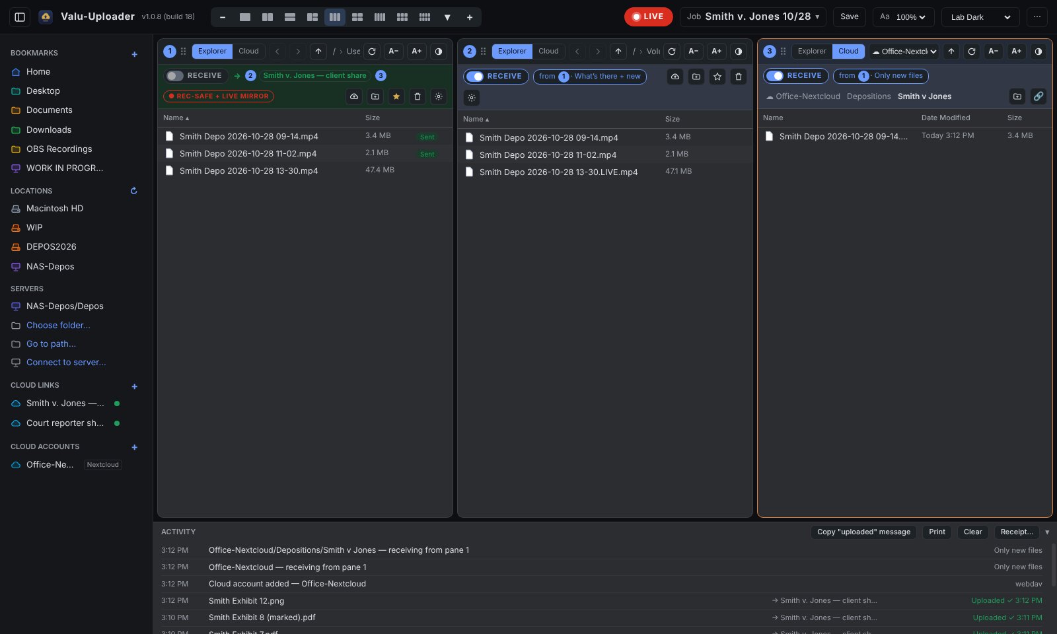Create new folder in pane 3
The height and width of the screenshot is (634, 1057).
coord(1017,96)
